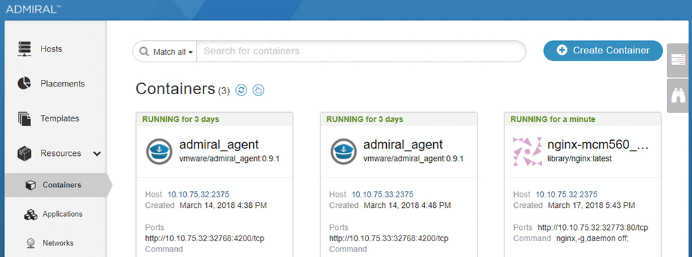The image size is (692, 257).
Task: Open the Templates section
Action: [x=60, y=118]
